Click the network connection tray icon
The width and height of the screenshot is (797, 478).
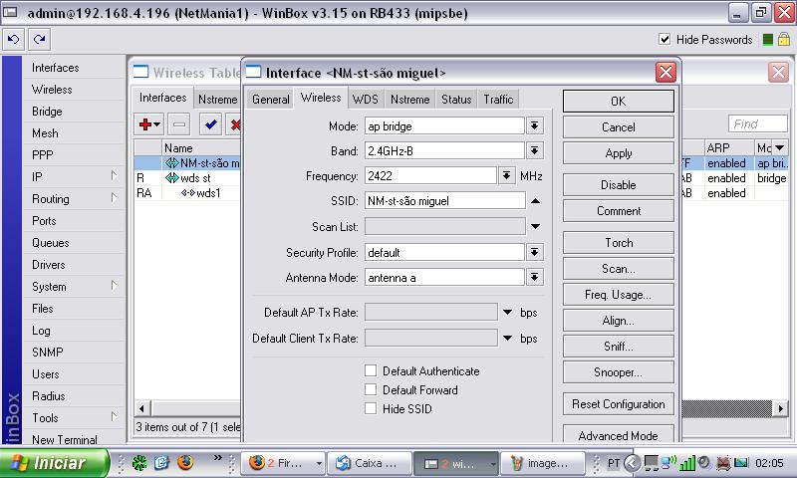pos(667,463)
